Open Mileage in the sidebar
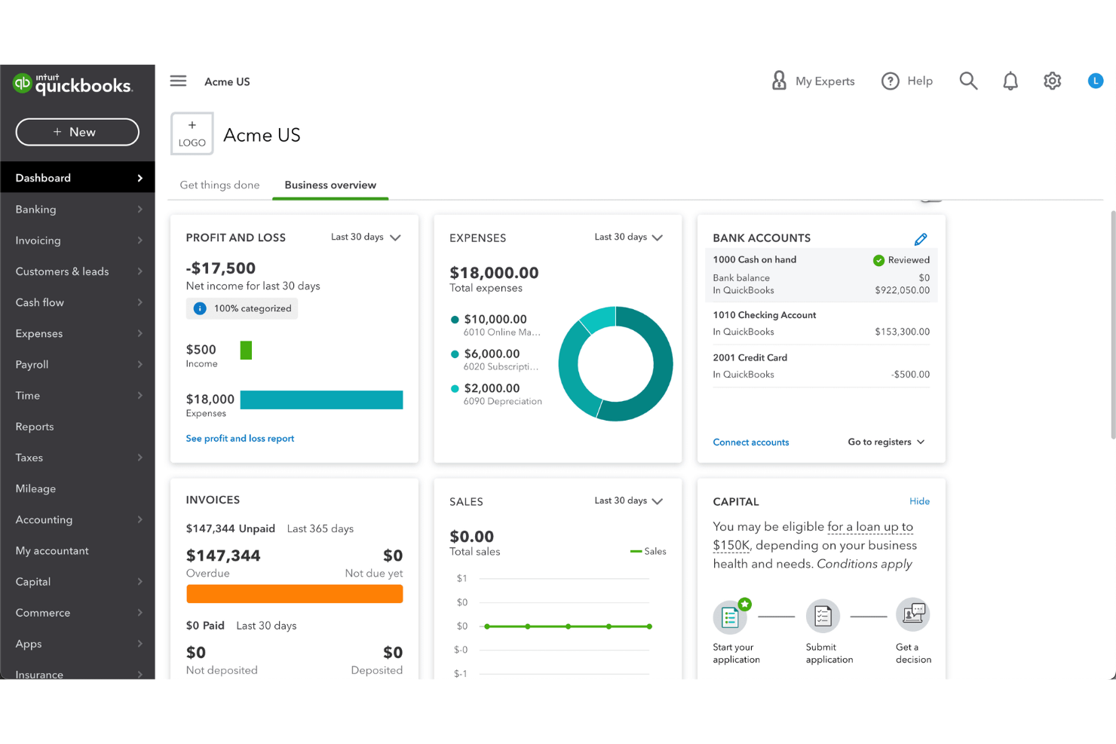This screenshot has width=1116, height=744. [x=78, y=488]
